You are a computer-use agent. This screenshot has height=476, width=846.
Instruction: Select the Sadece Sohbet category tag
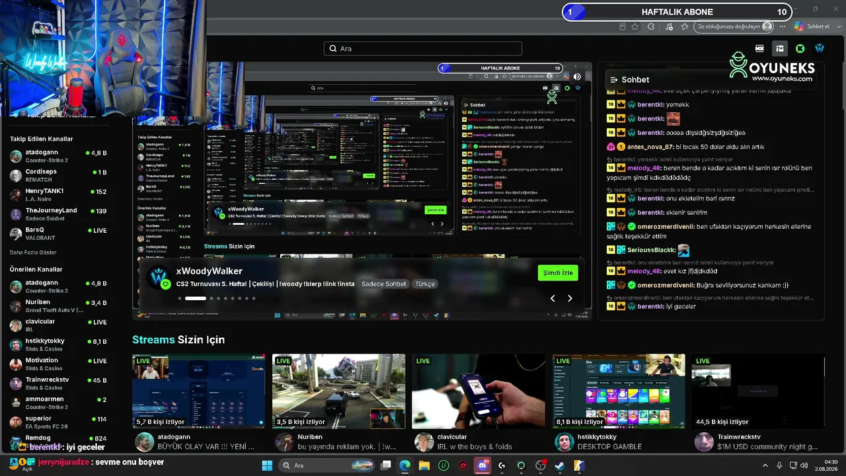click(x=384, y=284)
